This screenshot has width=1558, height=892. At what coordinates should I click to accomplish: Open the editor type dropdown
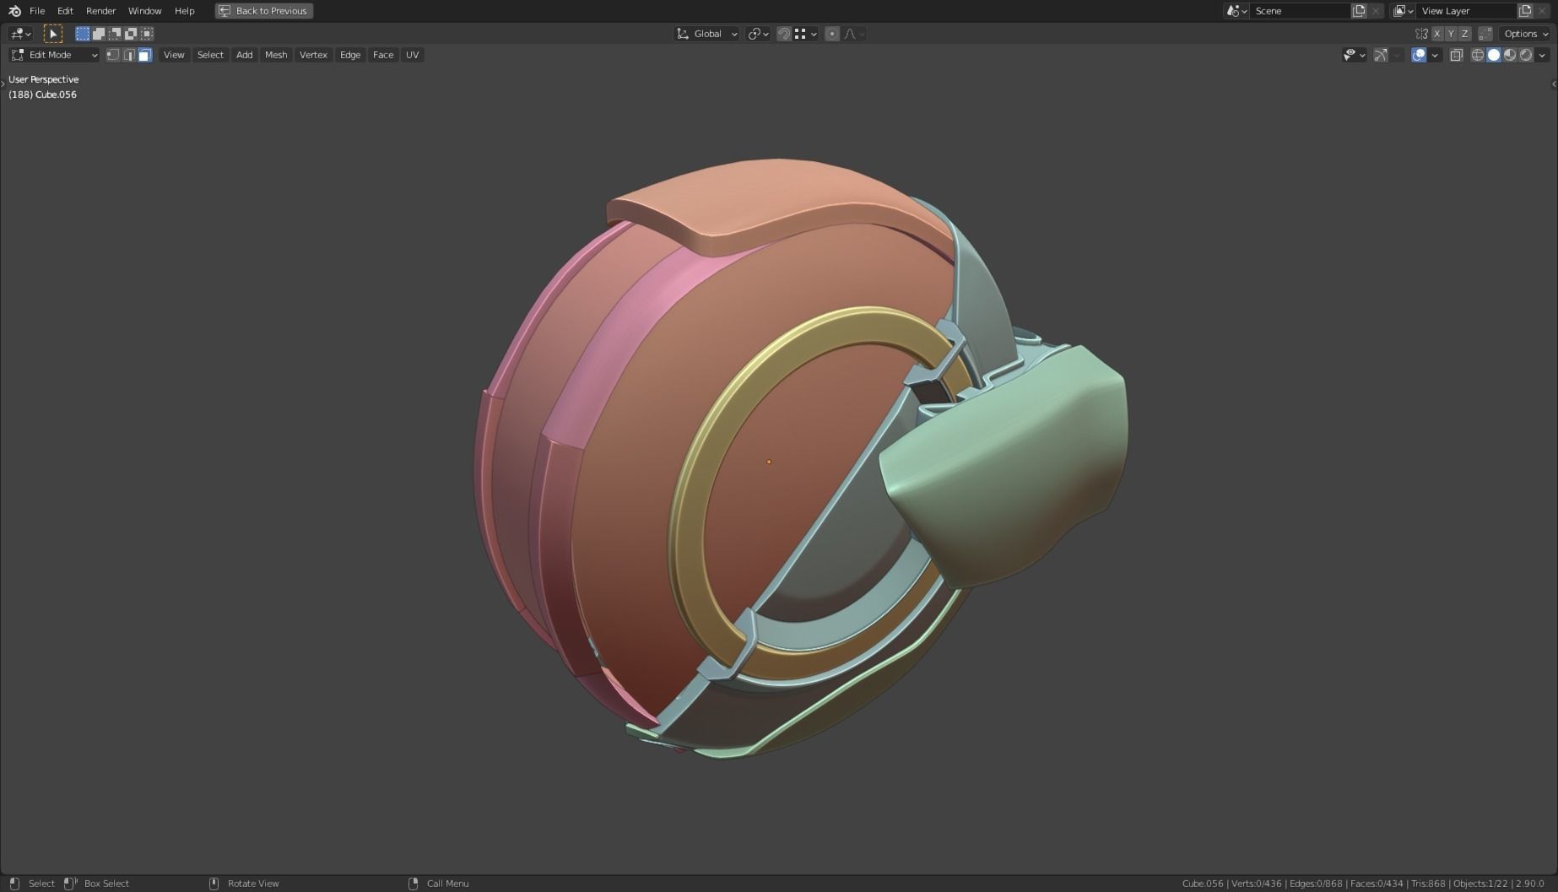pyautogui.click(x=20, y=34)
